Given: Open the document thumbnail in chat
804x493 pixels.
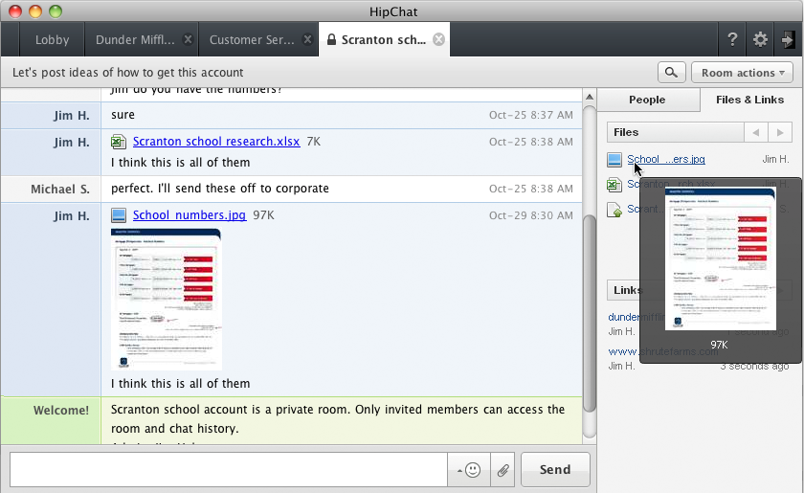Looking at the screenshot, I should pos(167,300).
